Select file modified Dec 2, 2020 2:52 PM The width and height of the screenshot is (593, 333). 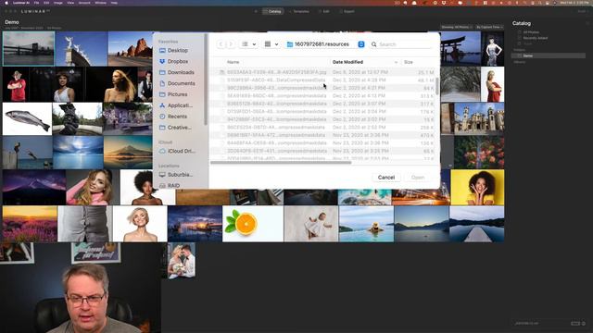pos(322,128)
